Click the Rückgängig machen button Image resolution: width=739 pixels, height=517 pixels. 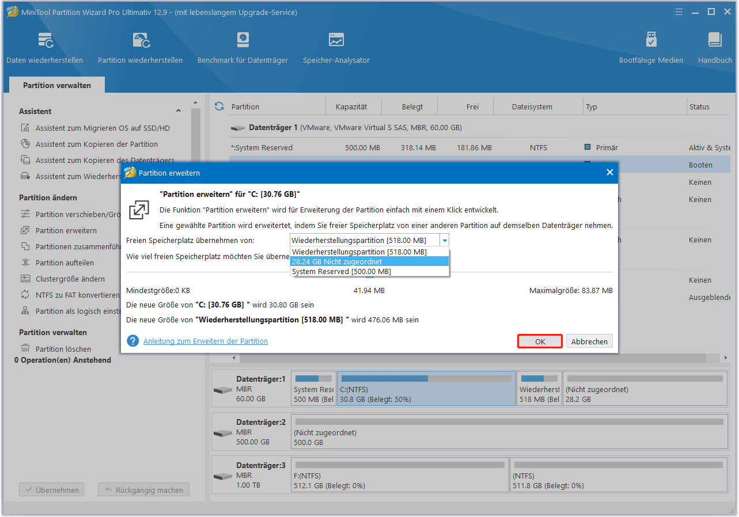point(143,490)
